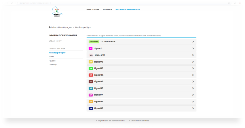Expand La moulinette row chevron
The image size is (245, 128).
click(193, 42)
